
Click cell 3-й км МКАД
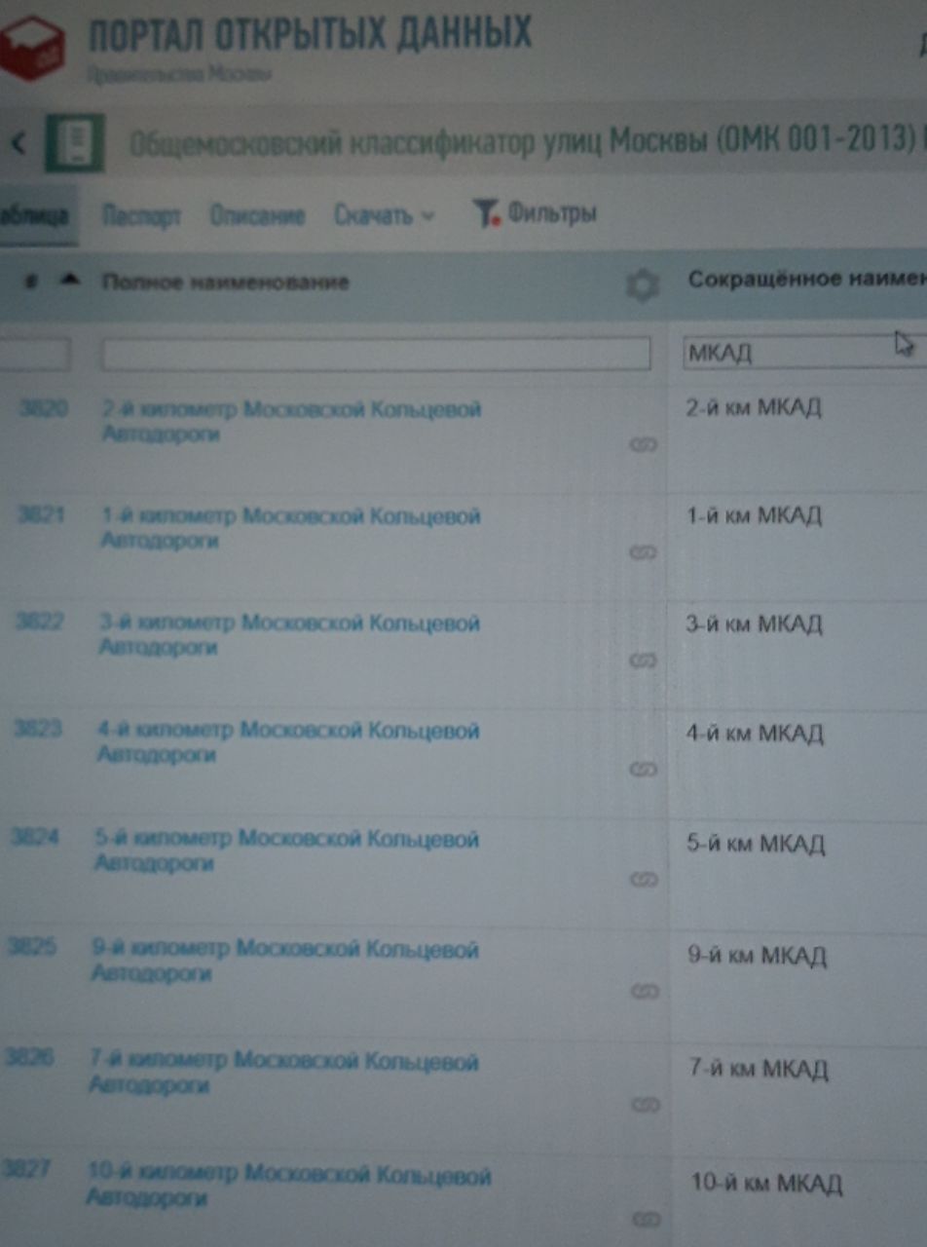click(755, 623)
